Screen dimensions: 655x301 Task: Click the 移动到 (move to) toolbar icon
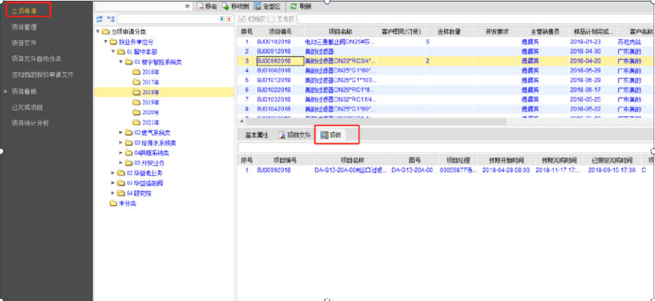226,7
